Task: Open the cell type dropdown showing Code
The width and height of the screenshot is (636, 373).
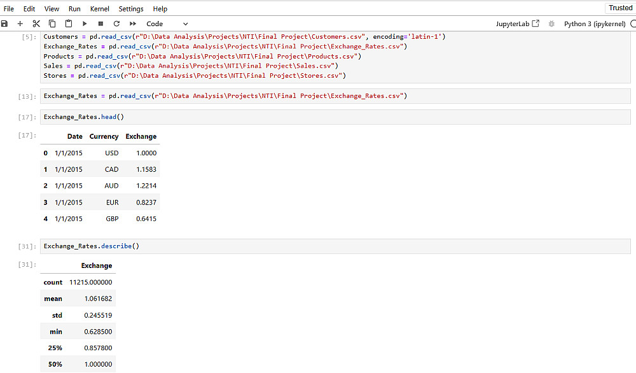Action: [x=167, y=24]
